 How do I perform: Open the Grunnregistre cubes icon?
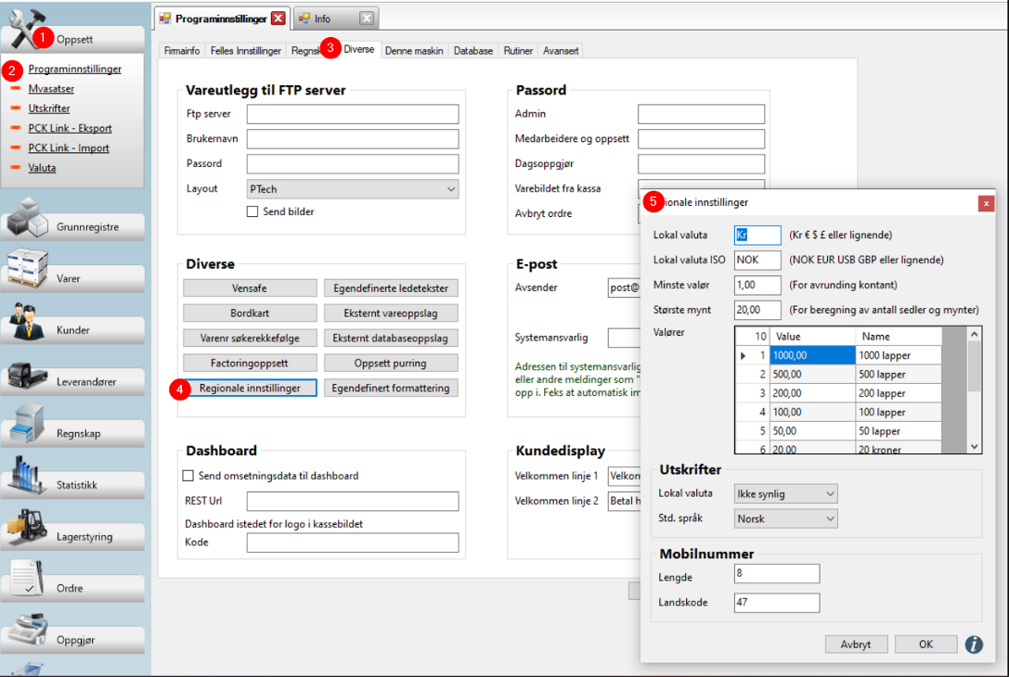coord(27,217)
